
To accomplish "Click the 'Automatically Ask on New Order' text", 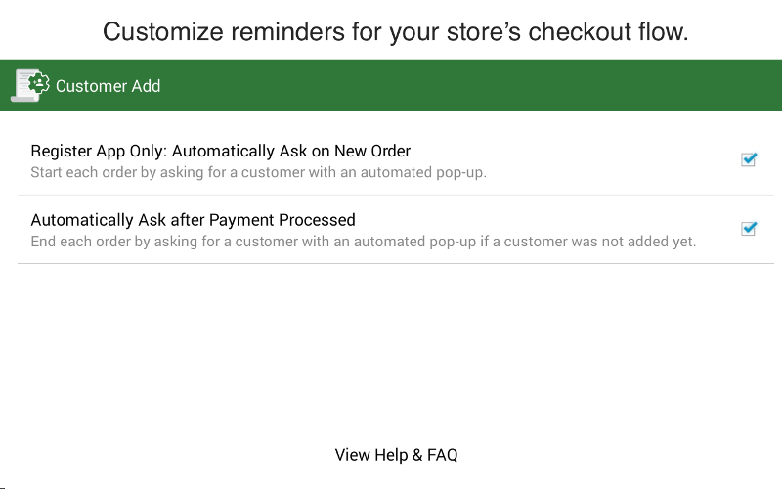I will [x=291, y=151].
